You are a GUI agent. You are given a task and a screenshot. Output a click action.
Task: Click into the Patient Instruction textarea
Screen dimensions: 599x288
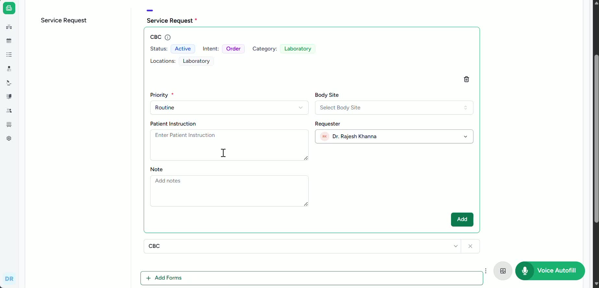[229, 145]
